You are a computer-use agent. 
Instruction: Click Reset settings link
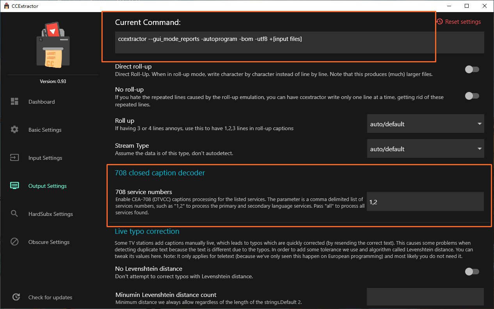coord(463,22)
